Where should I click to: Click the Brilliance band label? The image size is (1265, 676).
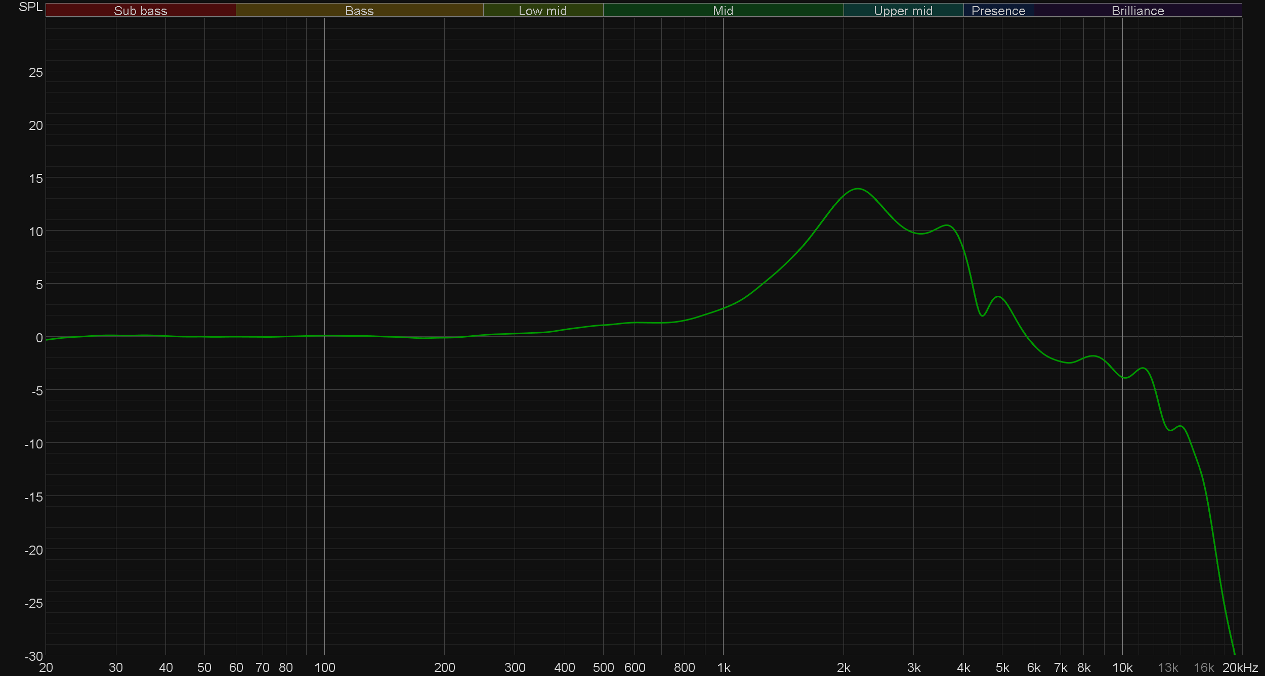click(1137, 11)
